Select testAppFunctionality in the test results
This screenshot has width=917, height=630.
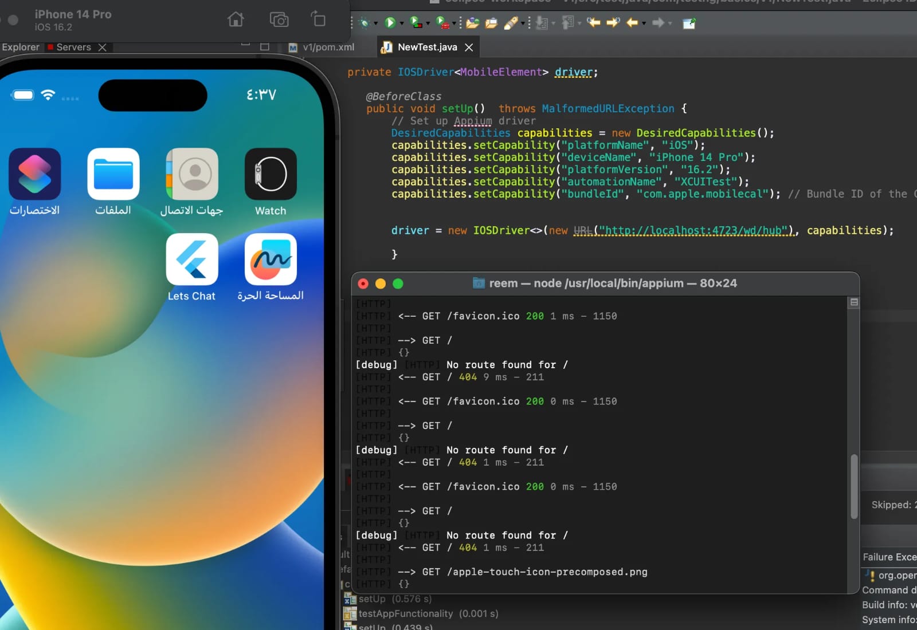pos(405,613)
